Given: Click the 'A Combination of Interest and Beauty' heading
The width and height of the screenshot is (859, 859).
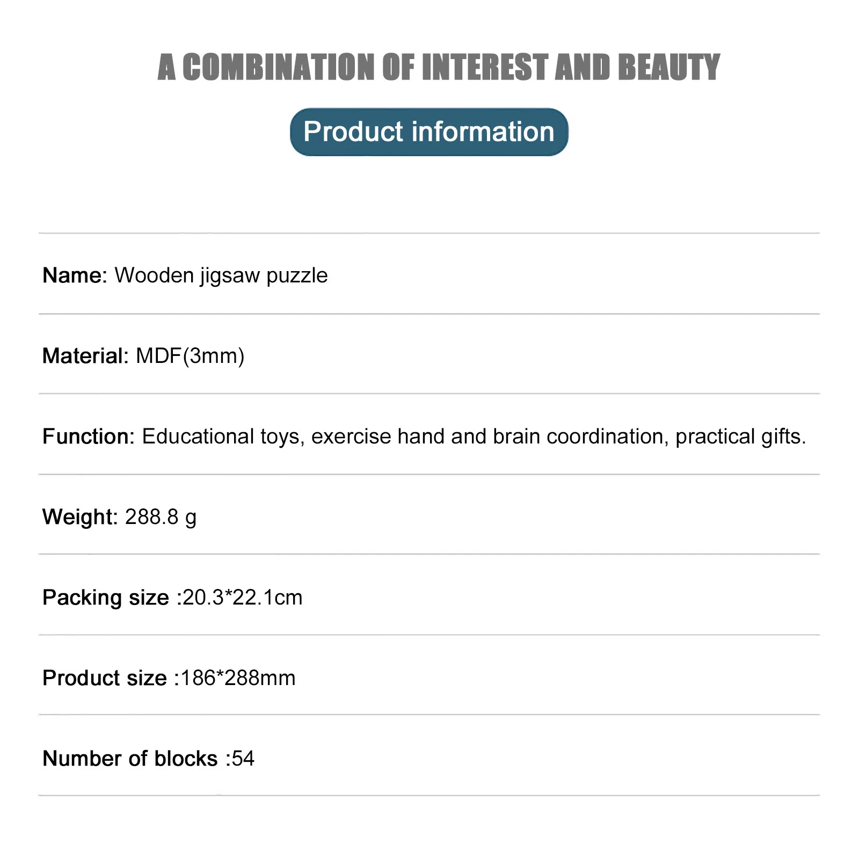Looking at the screenshot, I should click(x=438, y=68).
